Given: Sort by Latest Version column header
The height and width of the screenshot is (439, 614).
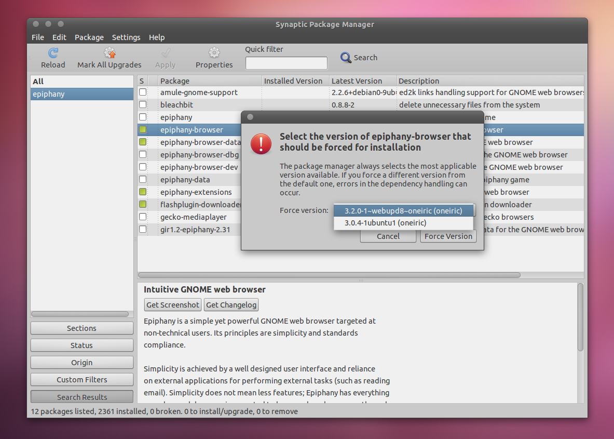Looking at the screenshot, I should (x=363, y=81).
